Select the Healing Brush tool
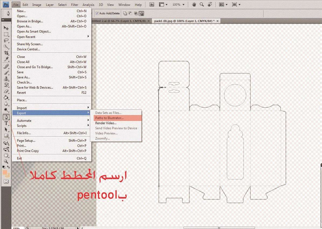Screen dimensions: 322x229 6,66
